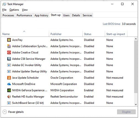
Task: Select the NVIDIA GeForce Experience entry
Action: (30, 90)
